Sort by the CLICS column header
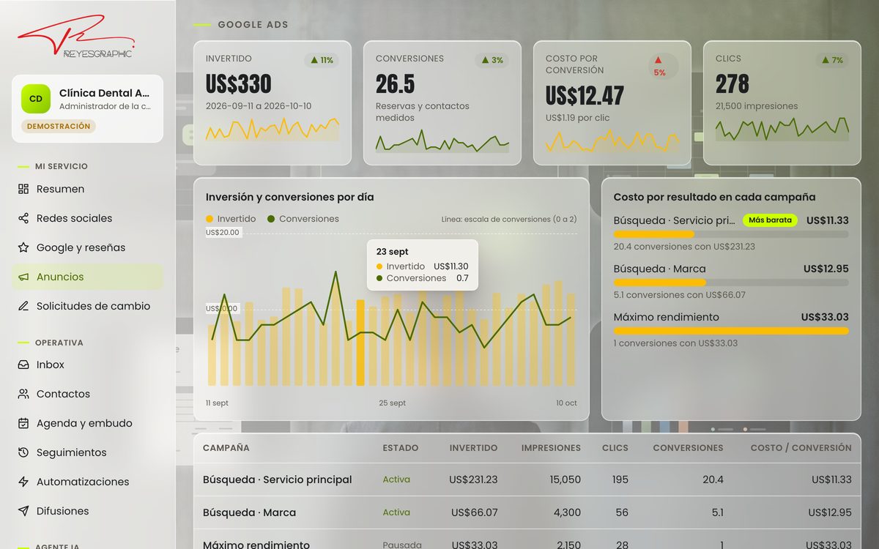Image resolution: width=879 pixels, height=549 pixels. pyautogui.click(x=615, y=448)
